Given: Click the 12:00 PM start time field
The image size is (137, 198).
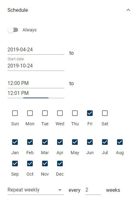Looking at the screenshot, I should tap(36, 83).
